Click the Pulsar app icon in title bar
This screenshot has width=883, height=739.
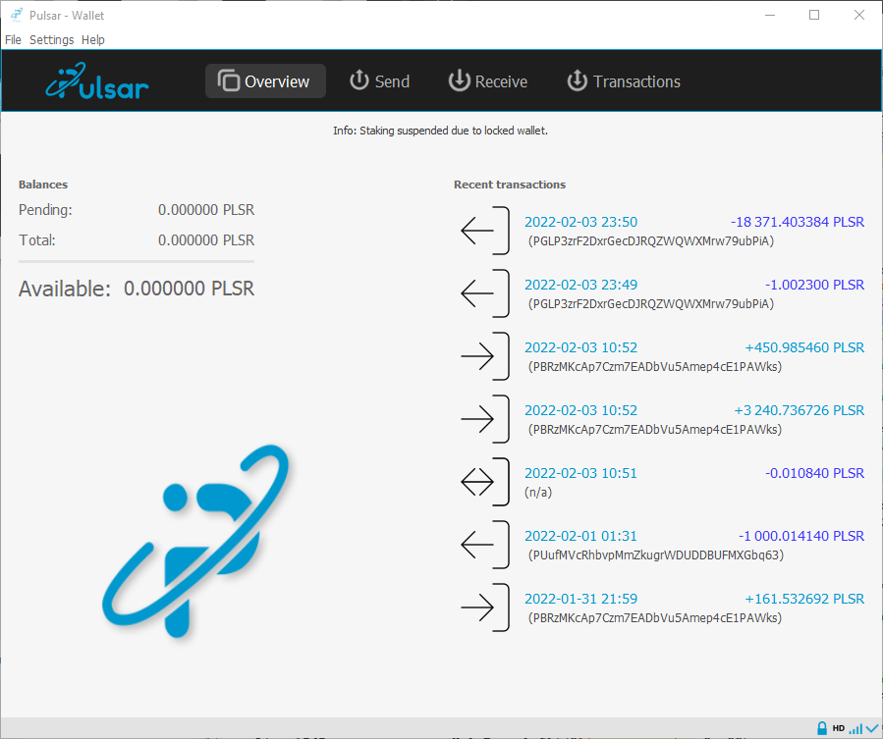click(x=17, y=15)
